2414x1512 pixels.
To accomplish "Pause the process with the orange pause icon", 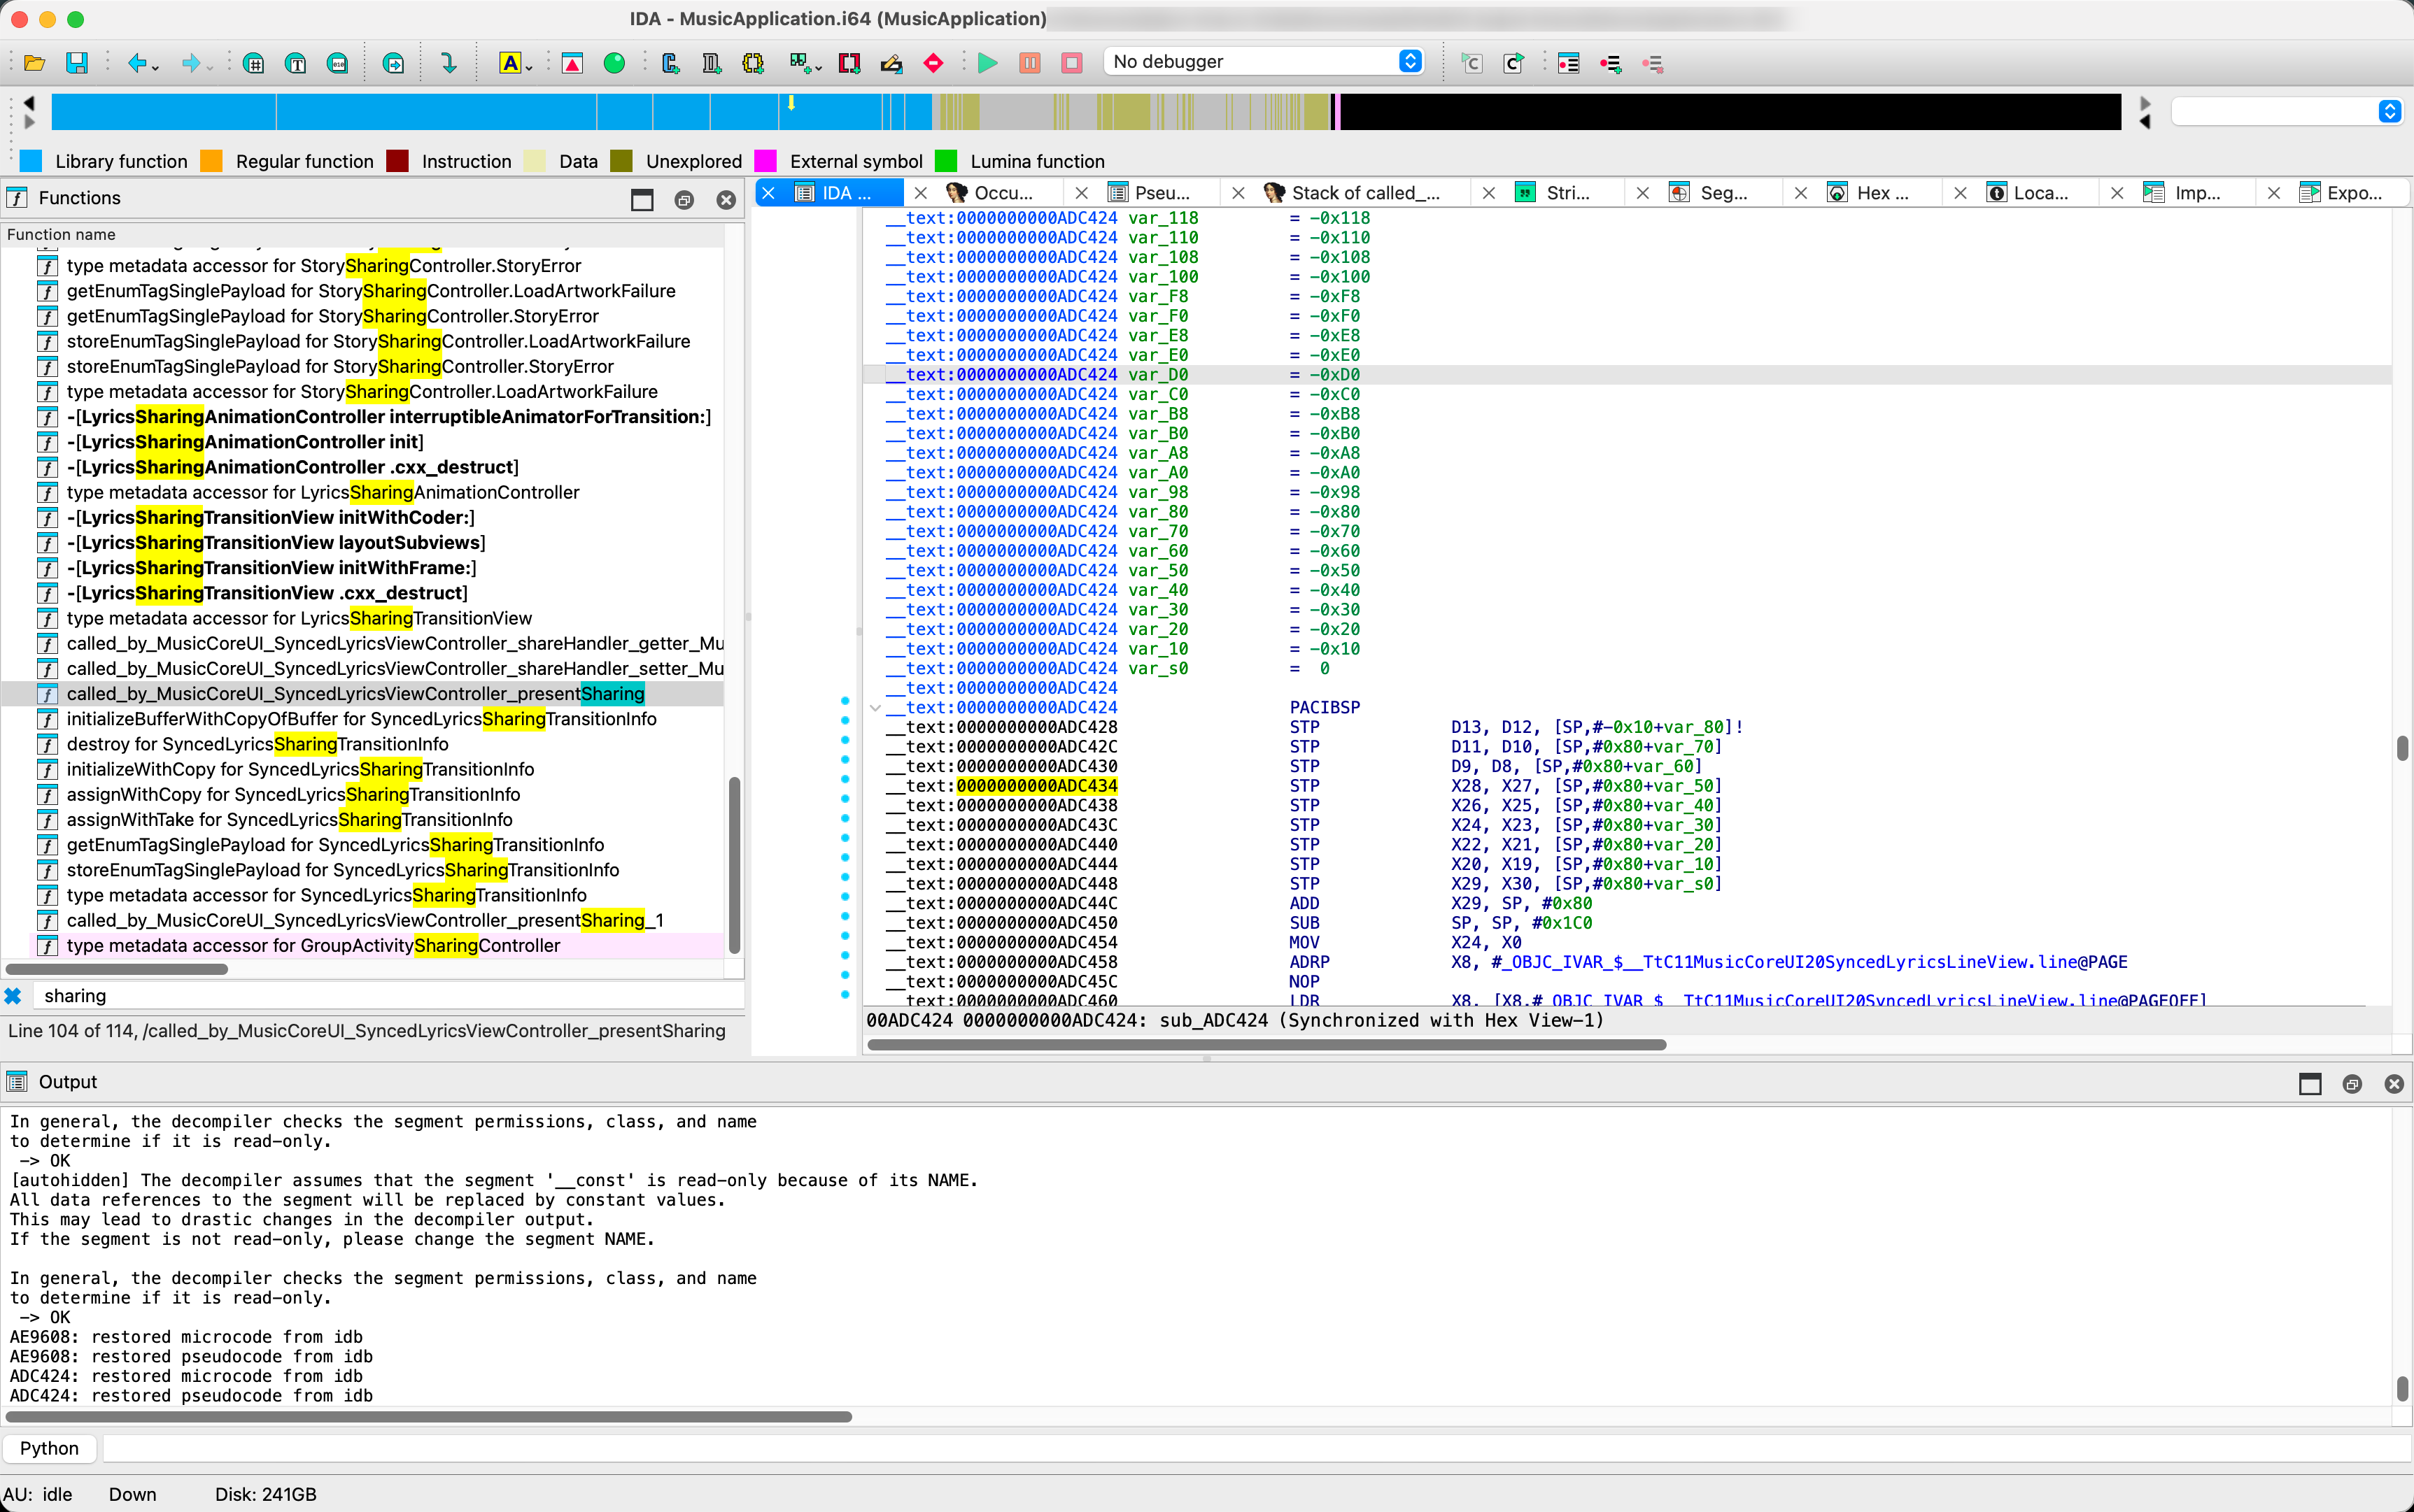I will (1029, 63).
